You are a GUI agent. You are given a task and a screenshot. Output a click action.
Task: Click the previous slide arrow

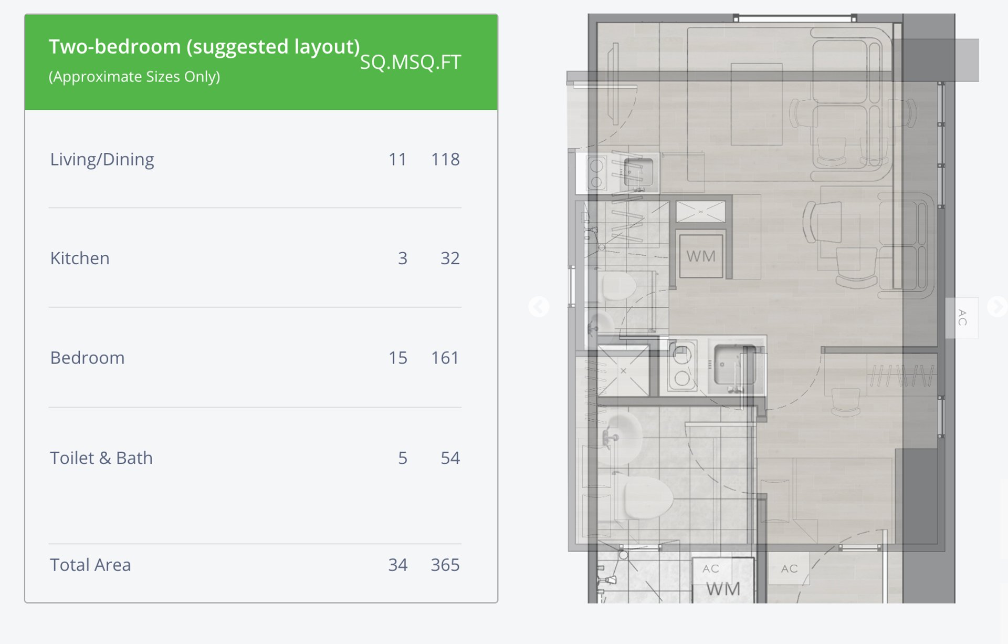pos(539,306)
